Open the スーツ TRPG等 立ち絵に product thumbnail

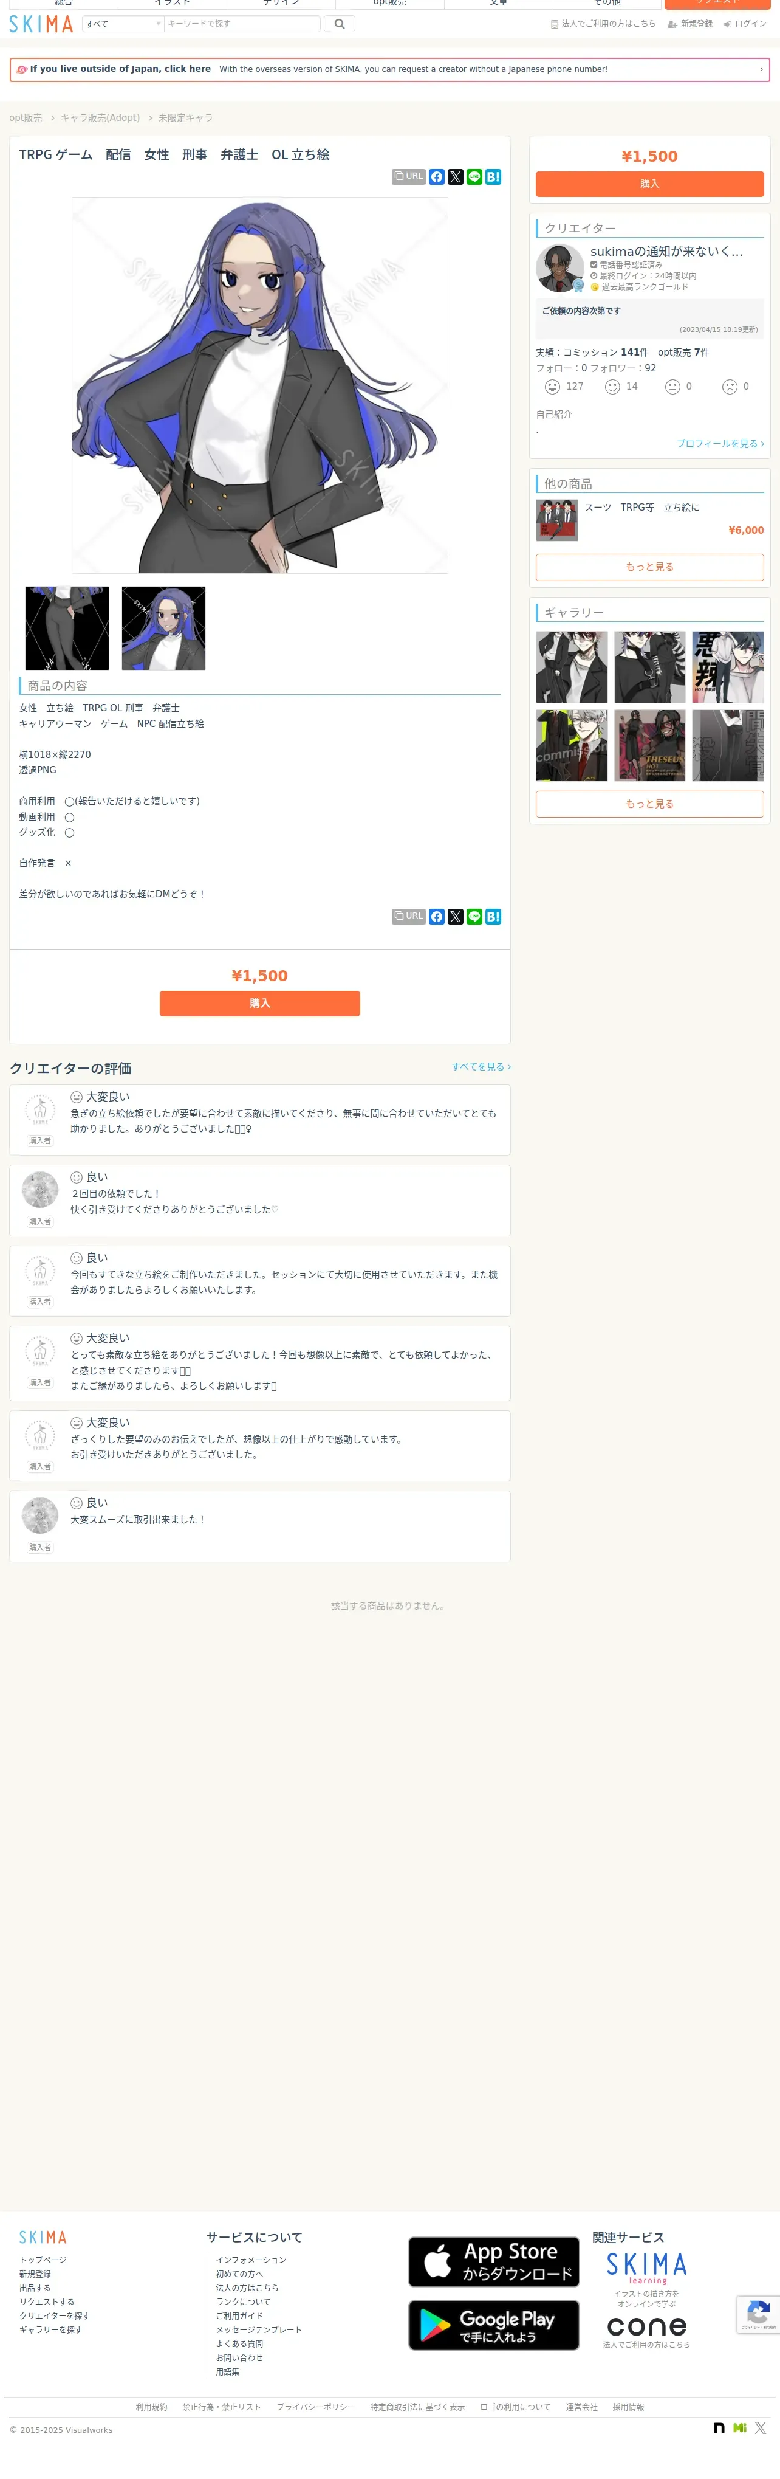[557, 520]
